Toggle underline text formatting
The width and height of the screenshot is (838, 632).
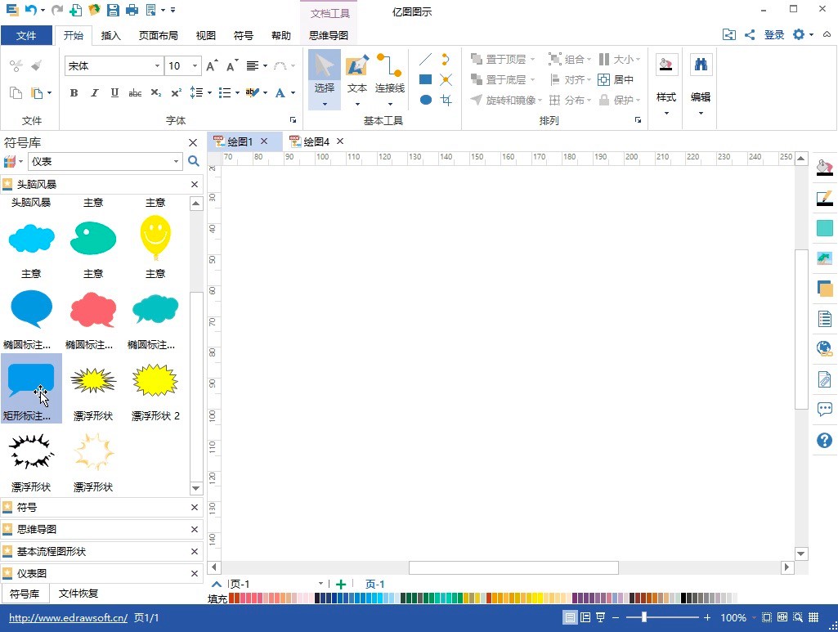(114, 92)
